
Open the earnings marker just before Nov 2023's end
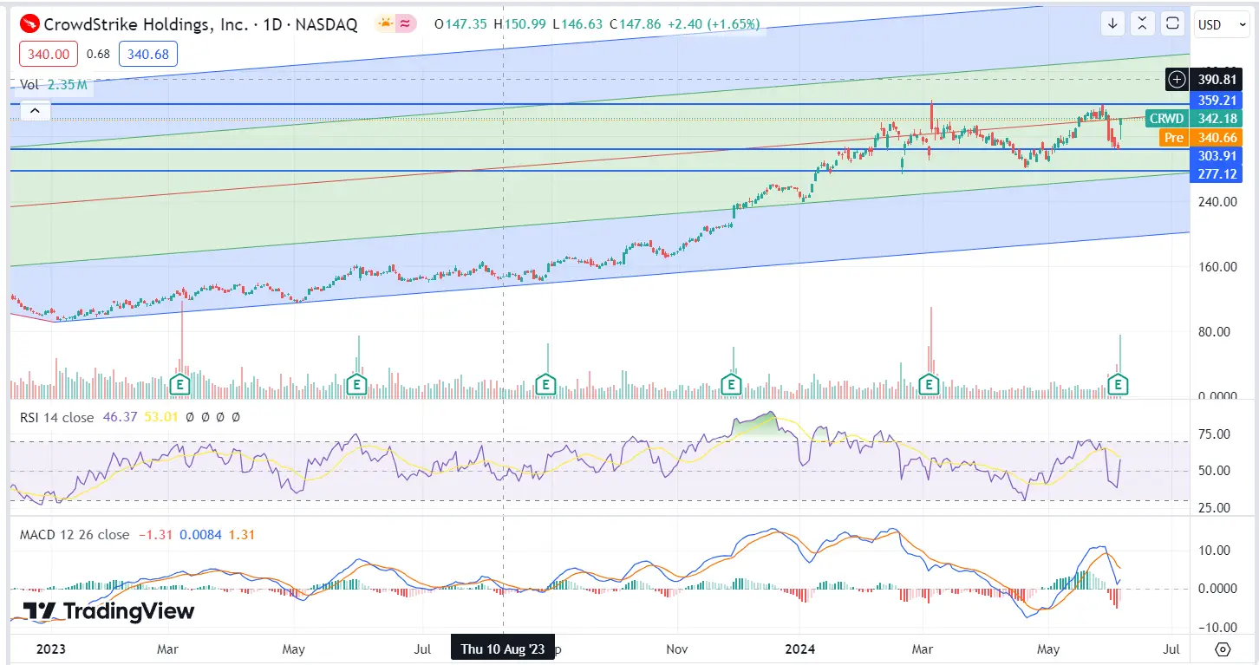(733, 383)
